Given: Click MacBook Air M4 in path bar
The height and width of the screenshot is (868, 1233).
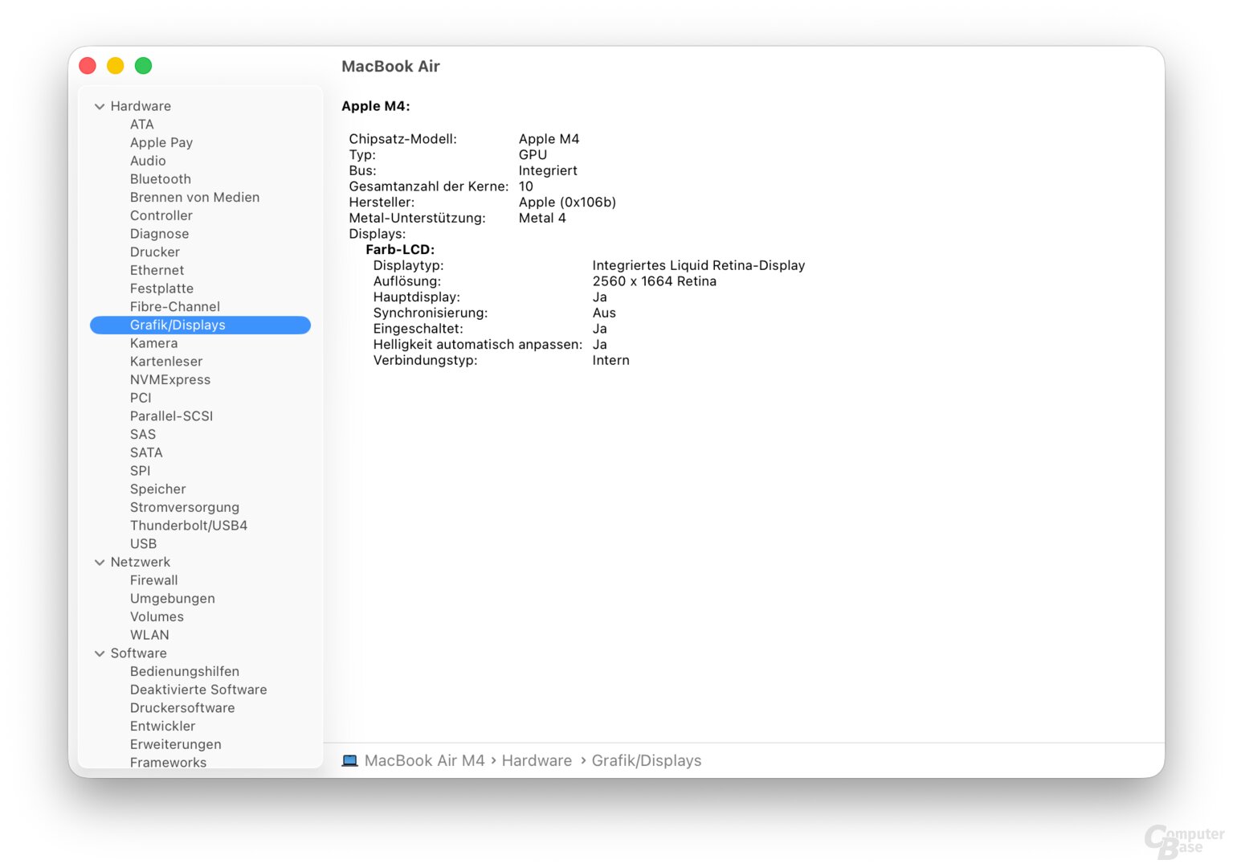Looking at the screenshot, I should click(x=425, y=760).
